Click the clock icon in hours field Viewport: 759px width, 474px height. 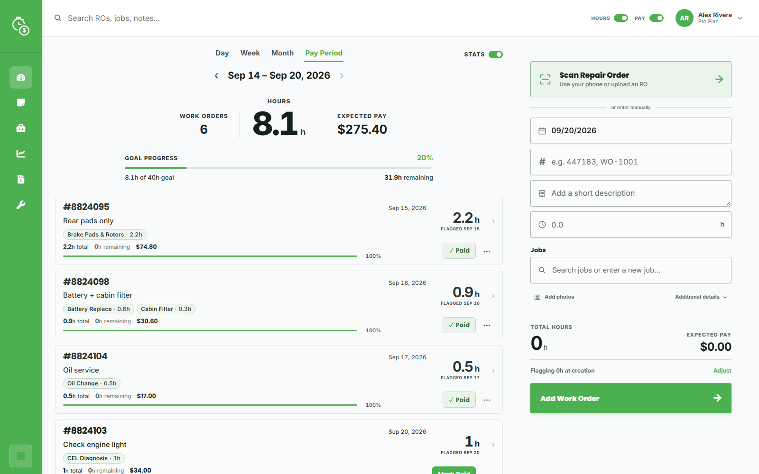(x=542, y=225)
